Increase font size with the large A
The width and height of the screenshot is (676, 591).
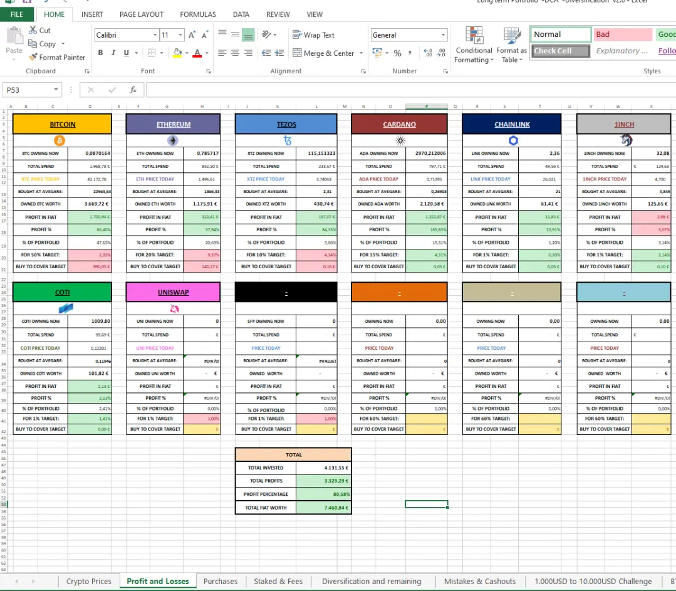(192, 35)
